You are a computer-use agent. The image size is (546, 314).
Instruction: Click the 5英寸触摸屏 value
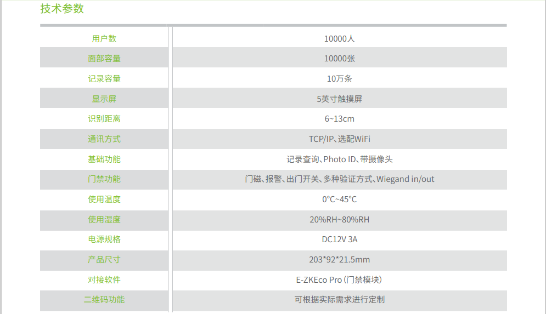click(x=340, y=99)
